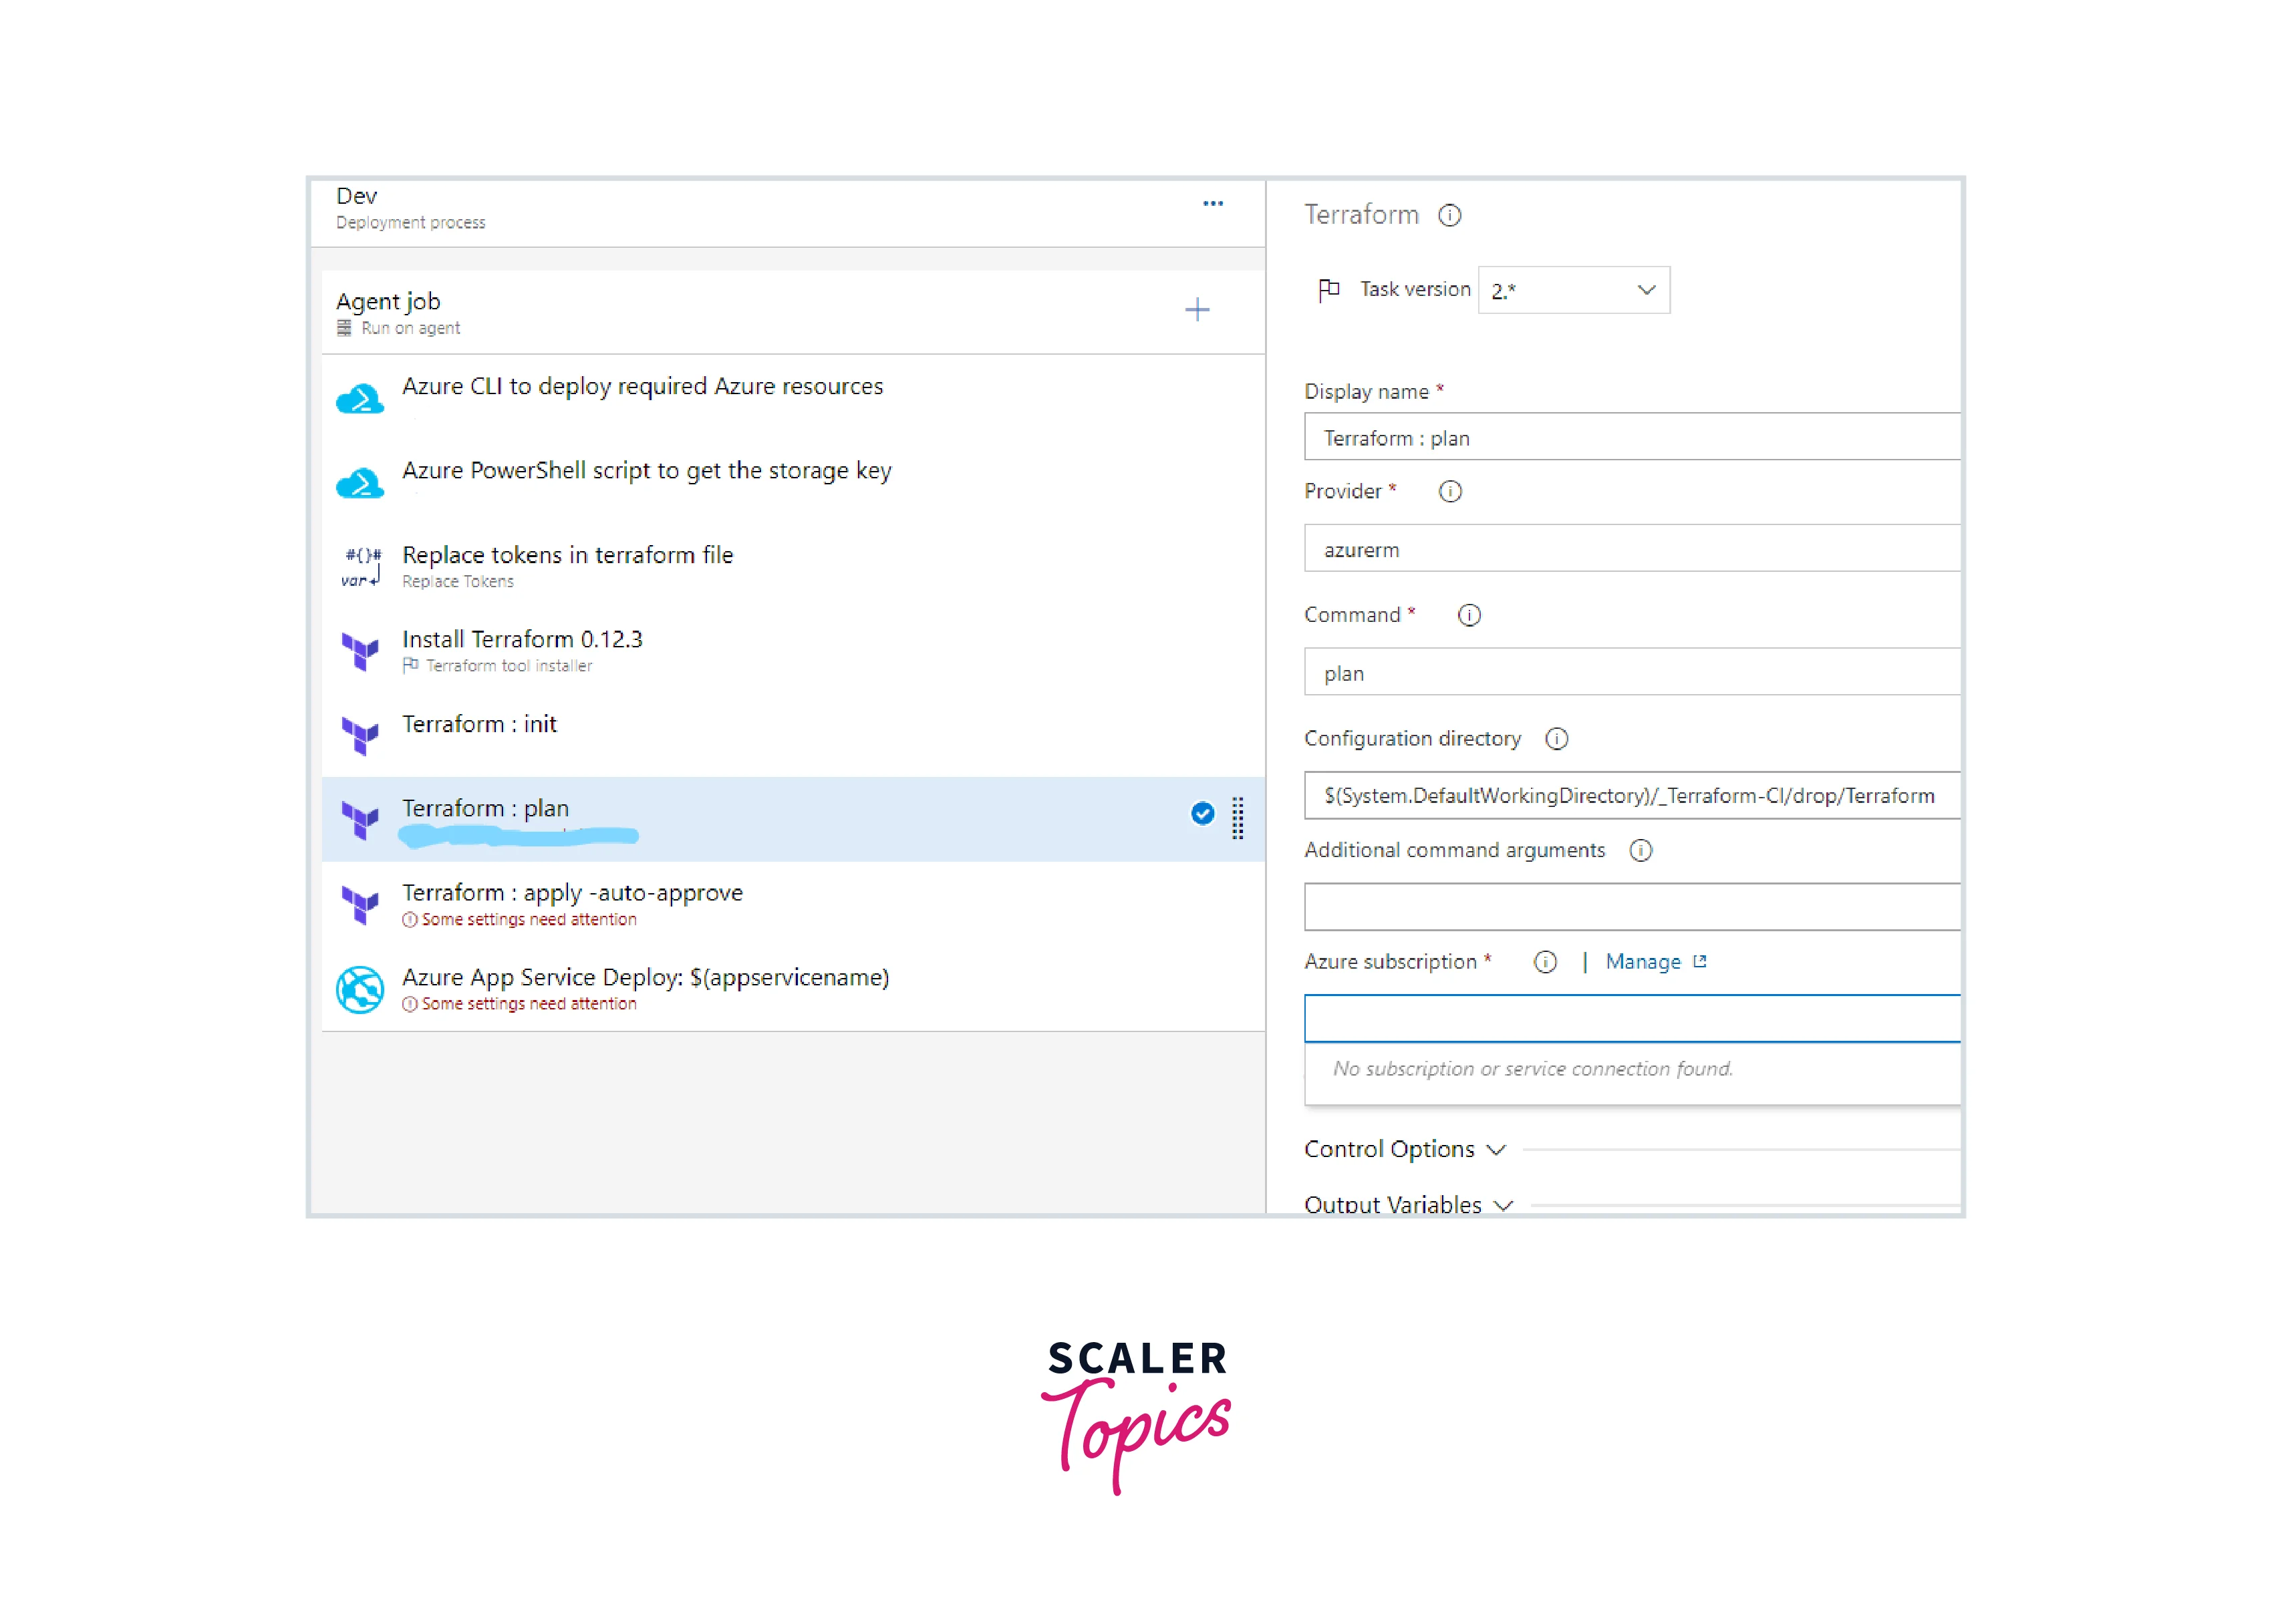Click the Azure subscription info icon
The height and width of the screenshot is (1624, 2272).
click(x=1545, y=962)
